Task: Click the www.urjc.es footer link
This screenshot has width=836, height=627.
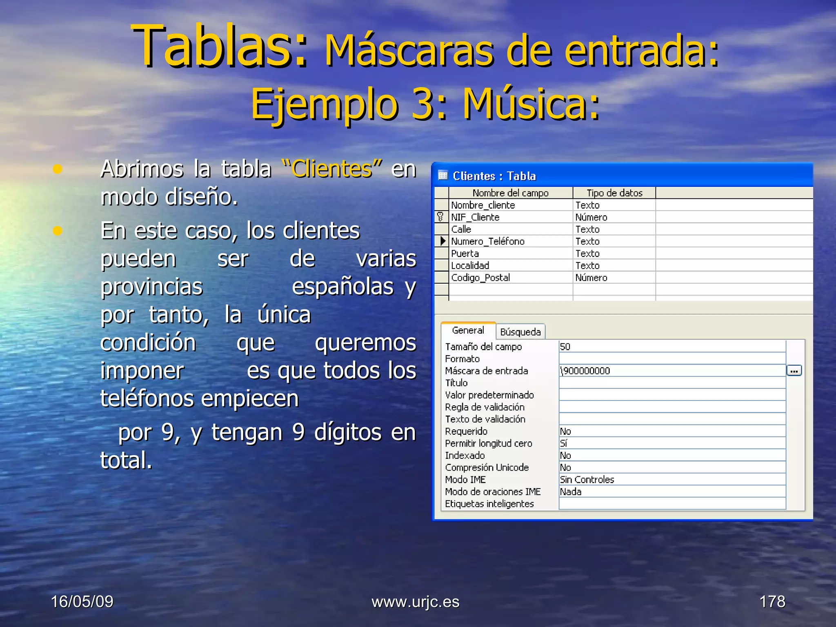Action: [x=415, y=602]
